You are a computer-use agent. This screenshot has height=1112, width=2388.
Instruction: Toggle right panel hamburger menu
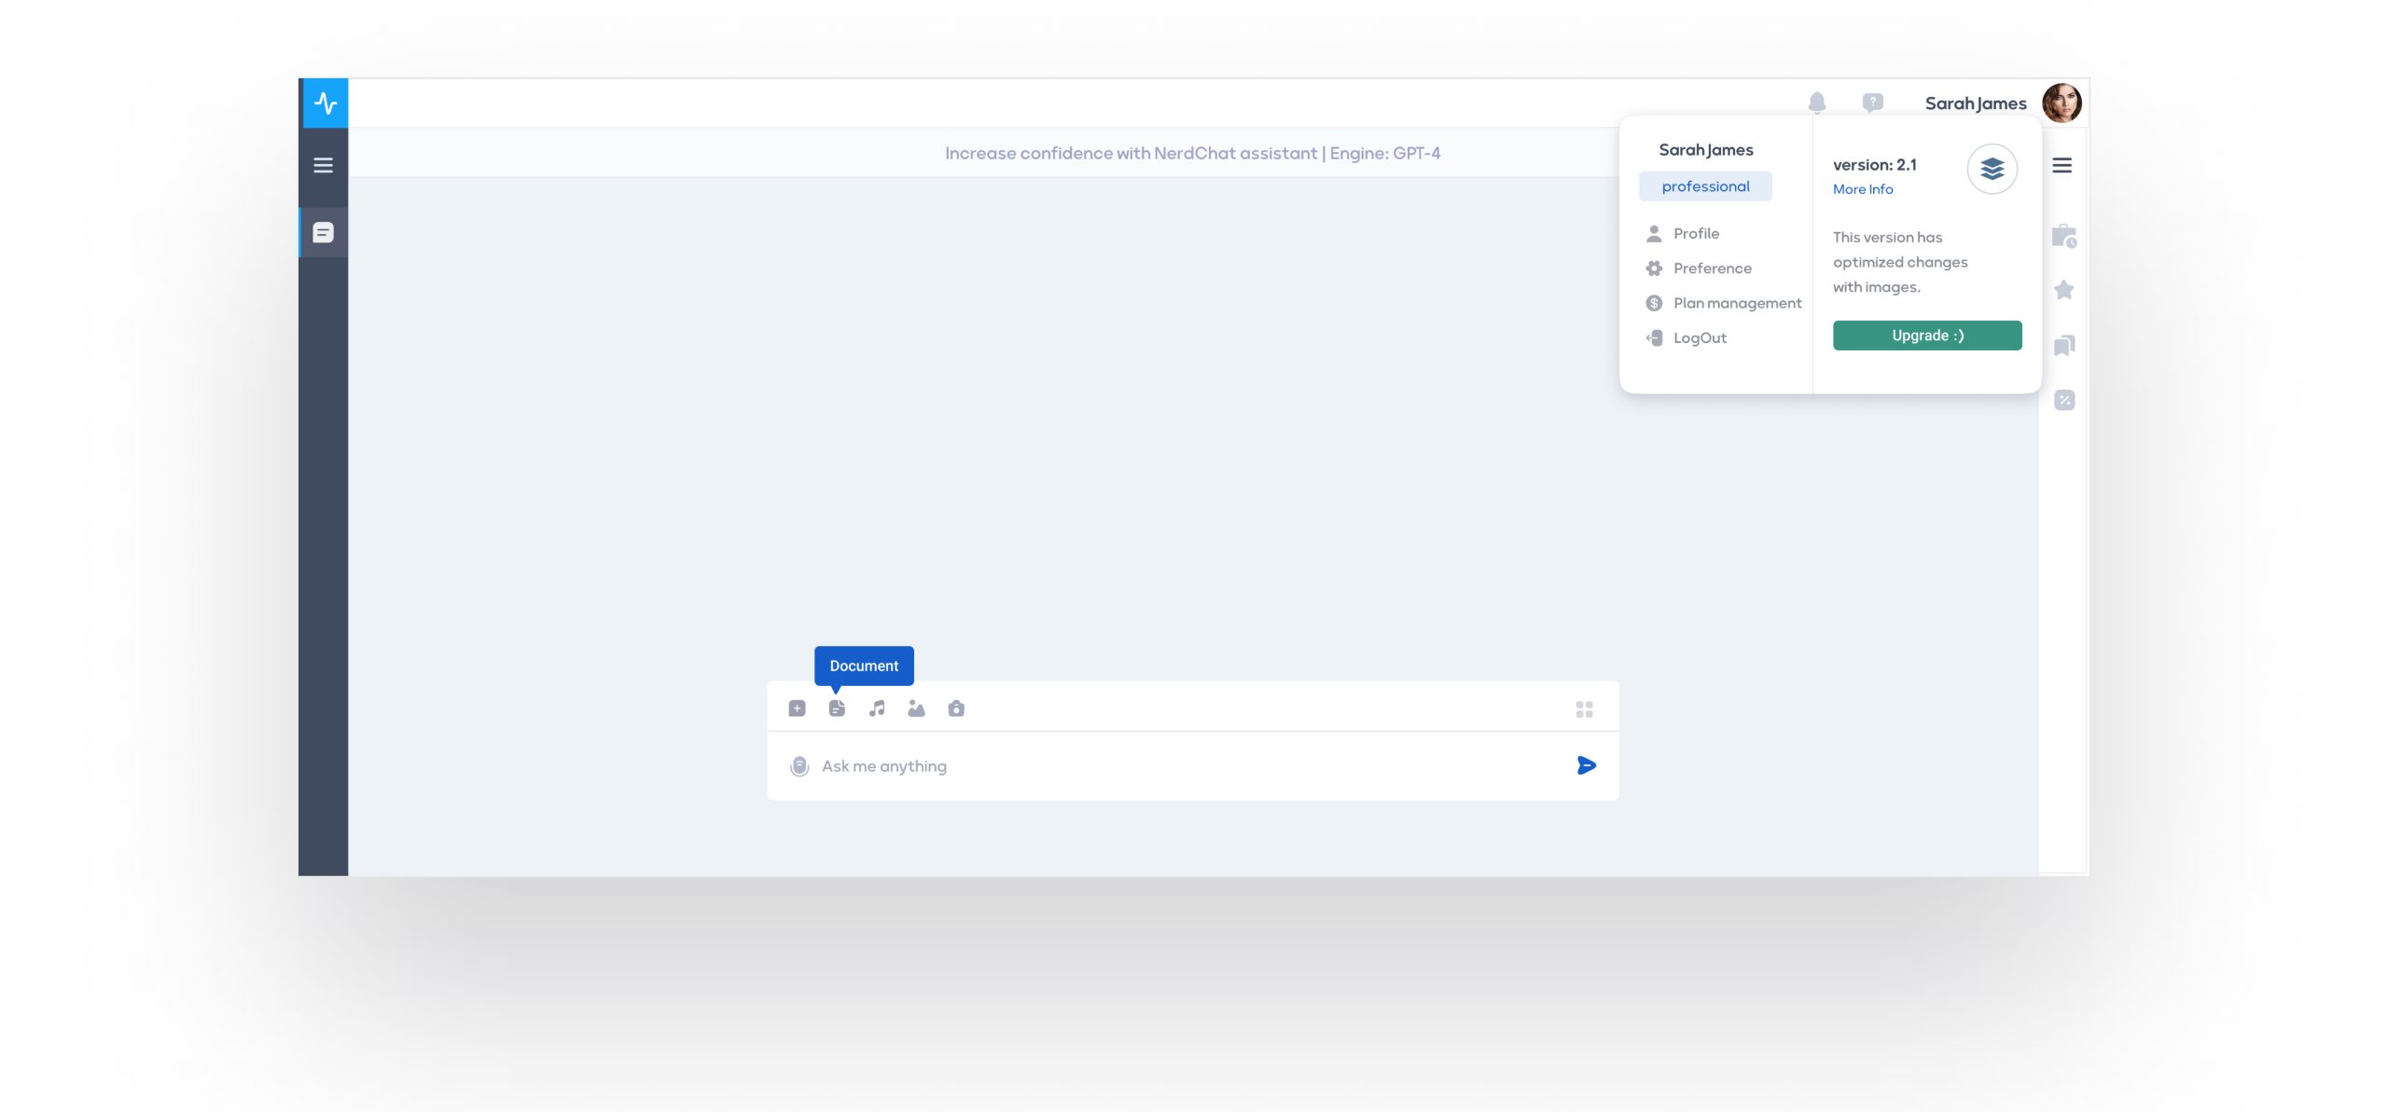point(2062,165)
